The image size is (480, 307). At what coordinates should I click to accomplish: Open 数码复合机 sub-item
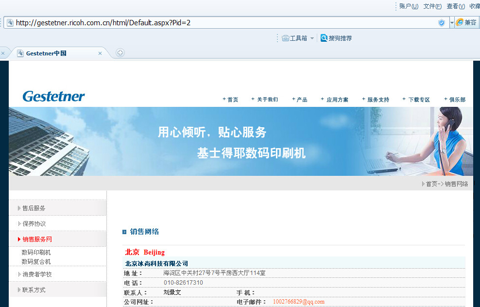[36, 262]
